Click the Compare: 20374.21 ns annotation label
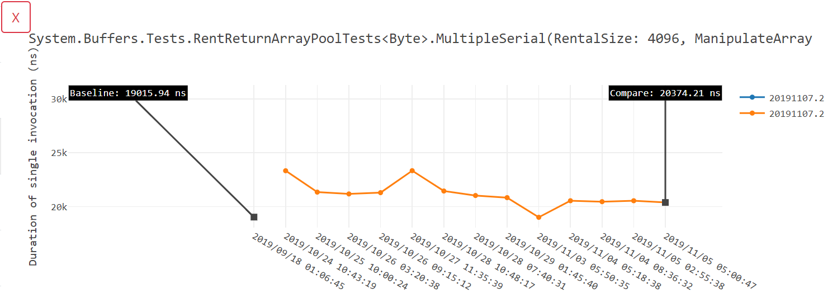Viewport: 837px width, 293px height. 665,93
